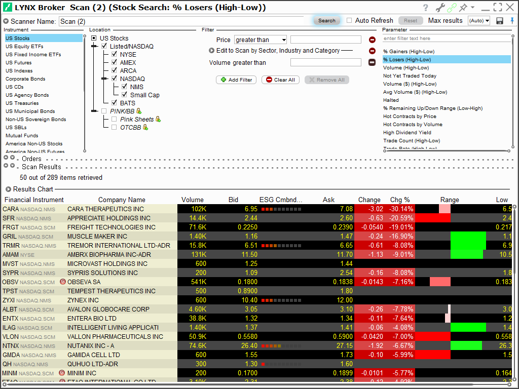This screenshot has width=519, height=389.
Task: Toggle the Auto Refresh checkbox
Action: (349, 20)
